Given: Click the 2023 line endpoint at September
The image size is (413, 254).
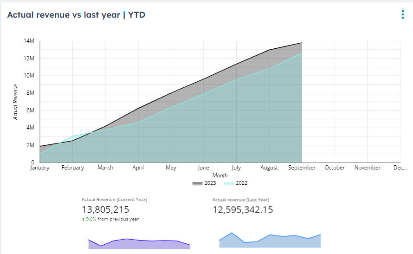Looking at the screenshot, I should [x=302, y=43].
